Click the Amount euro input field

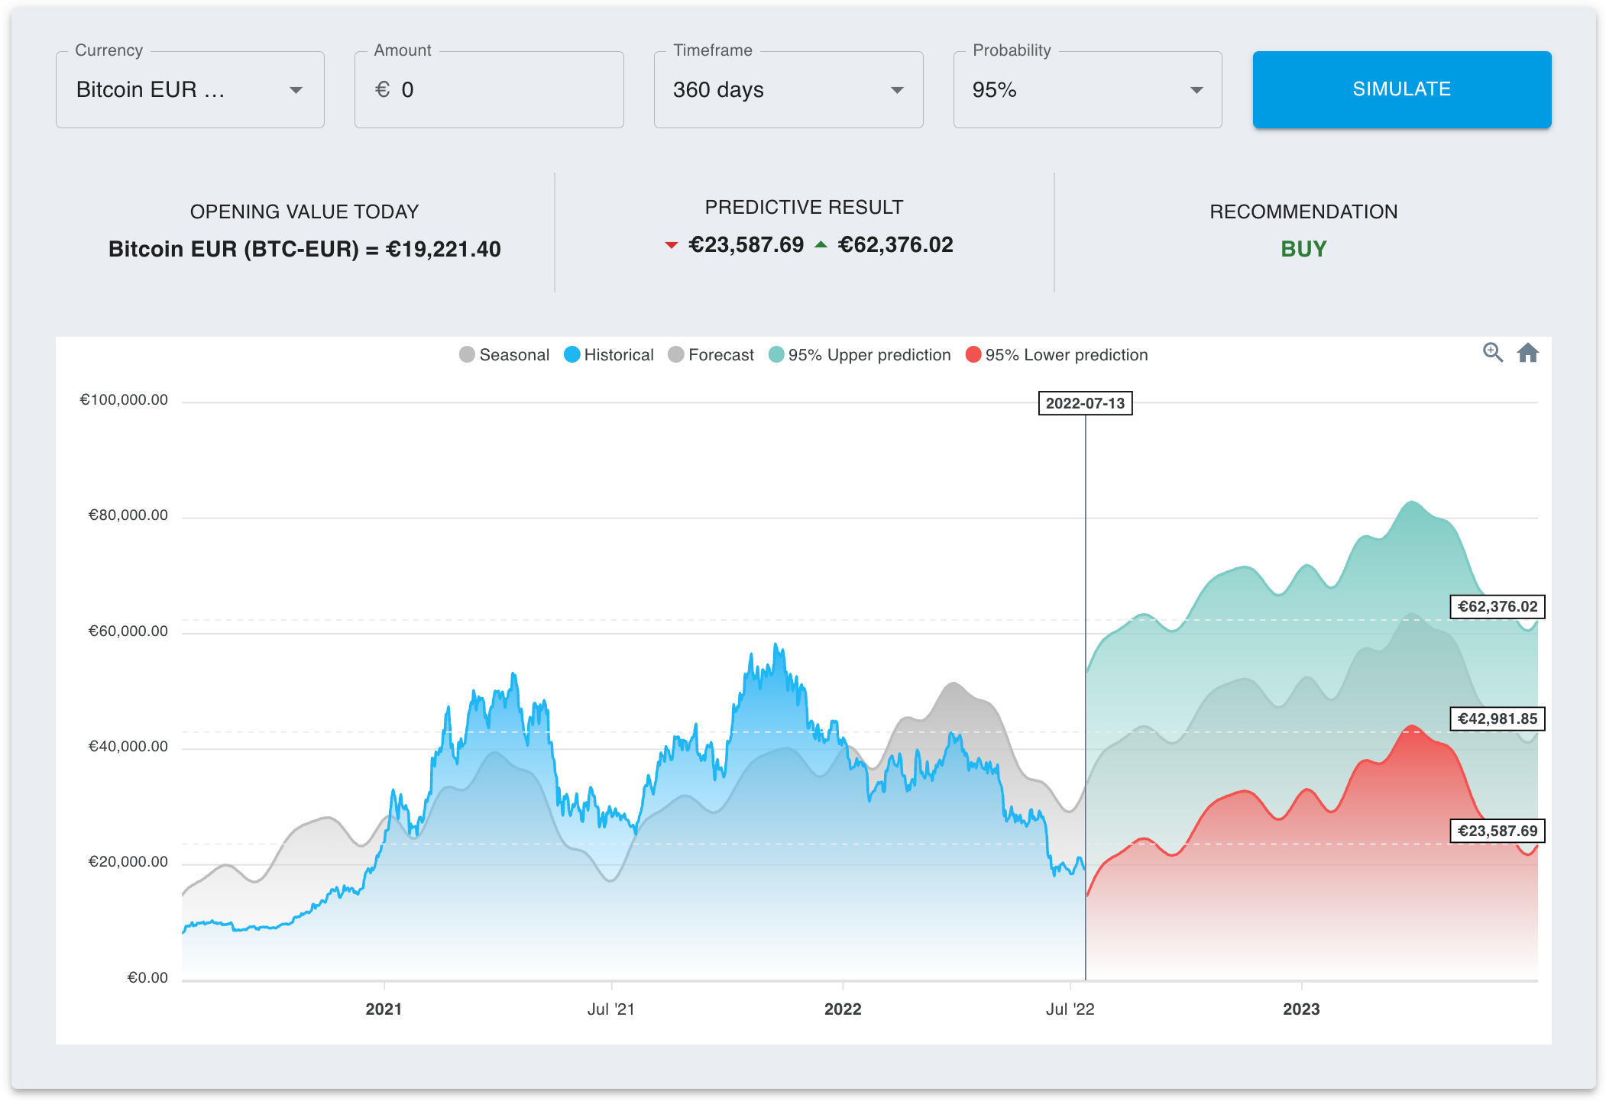[x=489, y=90]
